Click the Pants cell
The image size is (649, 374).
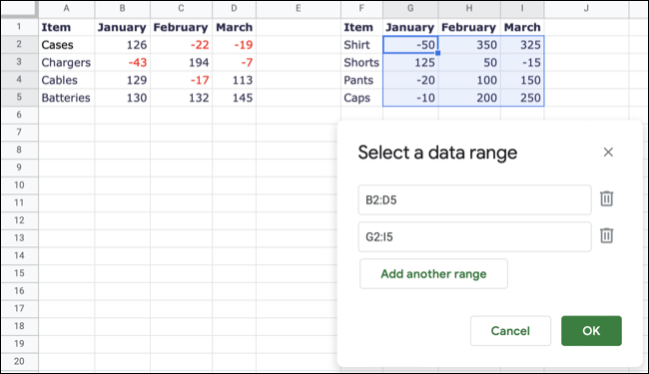361,80
